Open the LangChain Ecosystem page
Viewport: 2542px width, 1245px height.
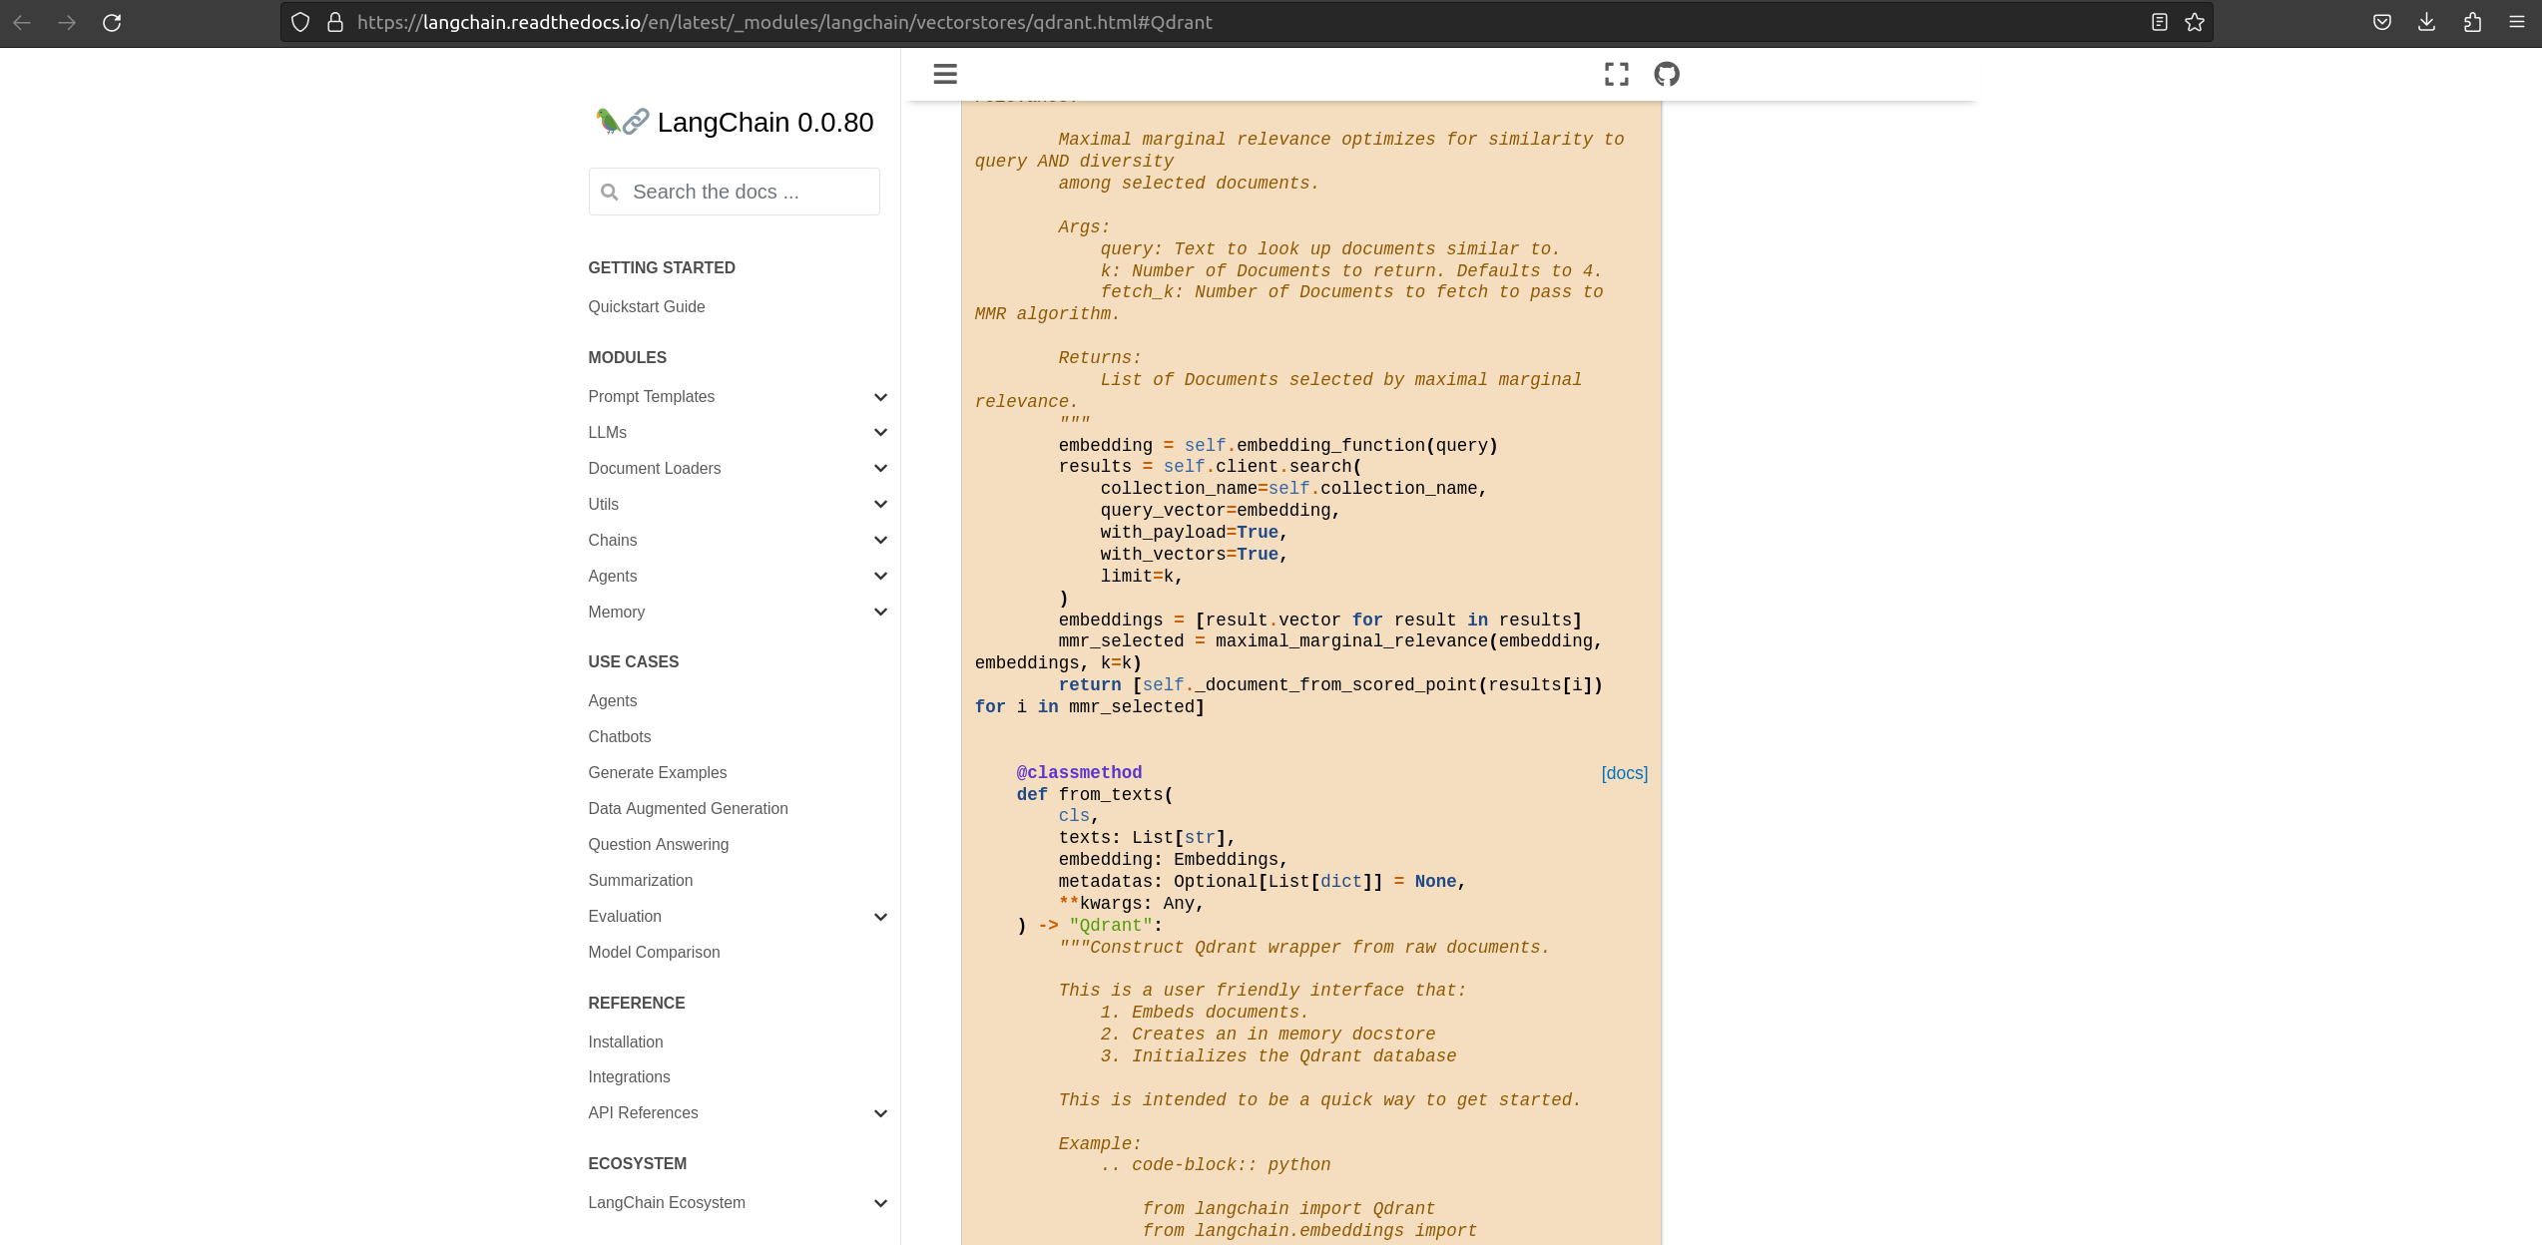pos(667,1202)
